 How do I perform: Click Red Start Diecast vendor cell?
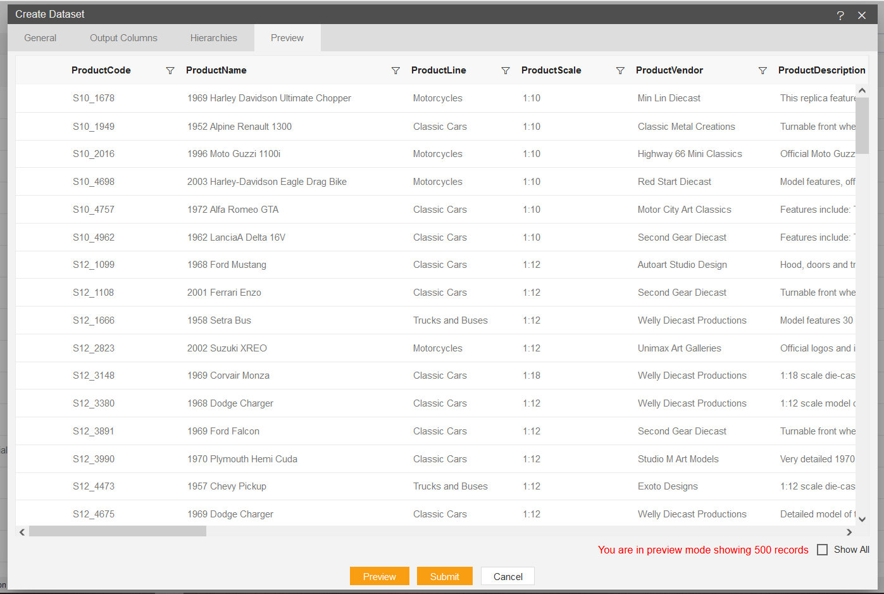click(x=675, y=182)
